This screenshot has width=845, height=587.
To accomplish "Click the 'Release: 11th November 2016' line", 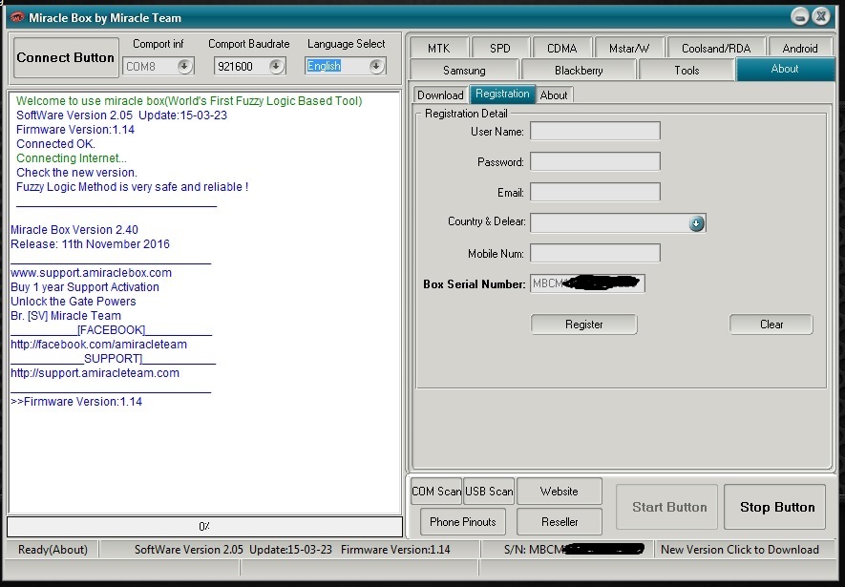I will tap(90, 244).
